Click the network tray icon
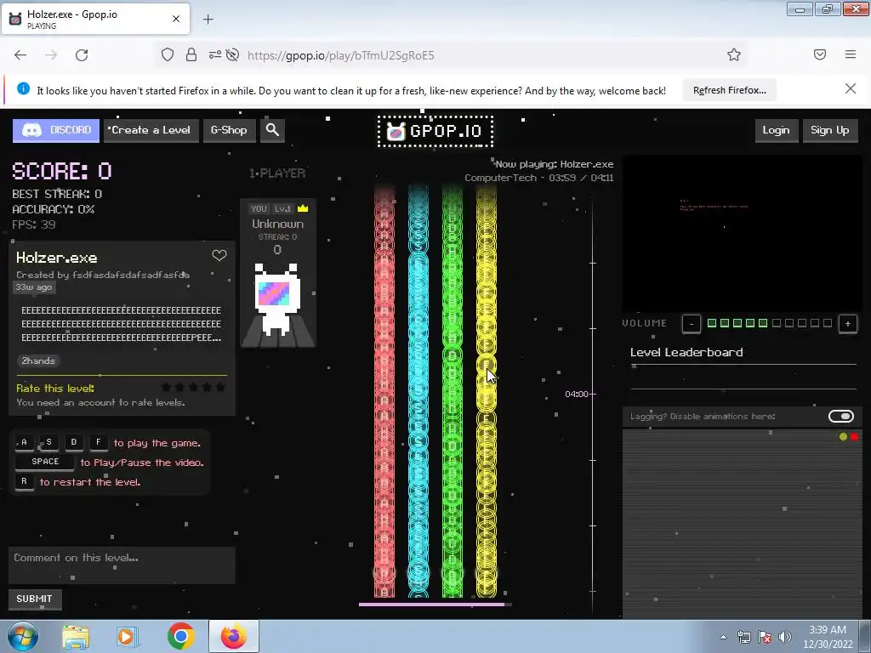 point(743,637)
